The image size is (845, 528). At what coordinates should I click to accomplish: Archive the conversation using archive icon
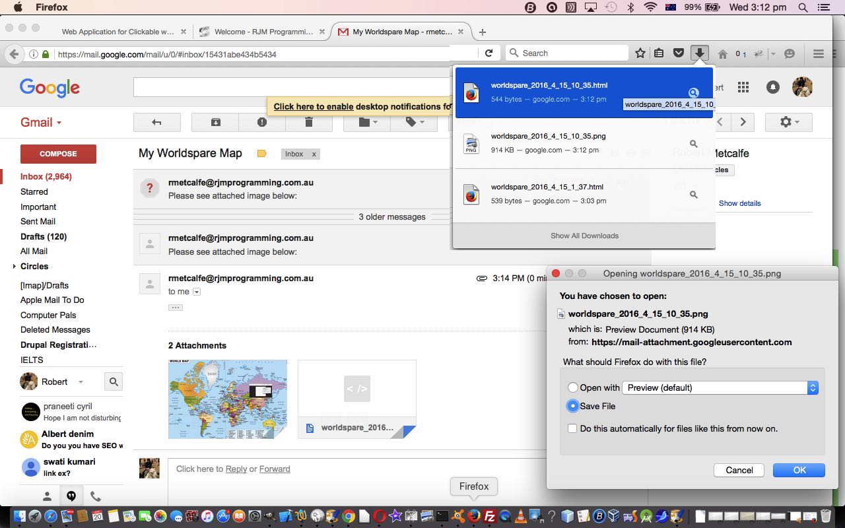coord(215,122)
